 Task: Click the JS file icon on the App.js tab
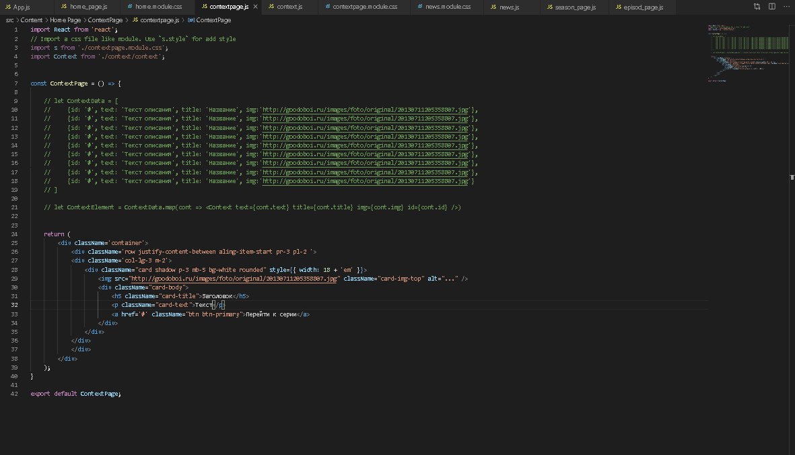click(7, 7)
